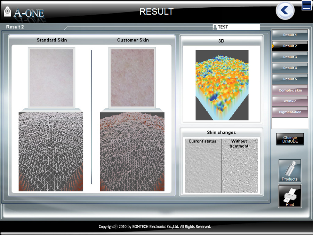Switch to Result 1 tab
Viewport: 313px width, 235px height.
coord(290,35)
